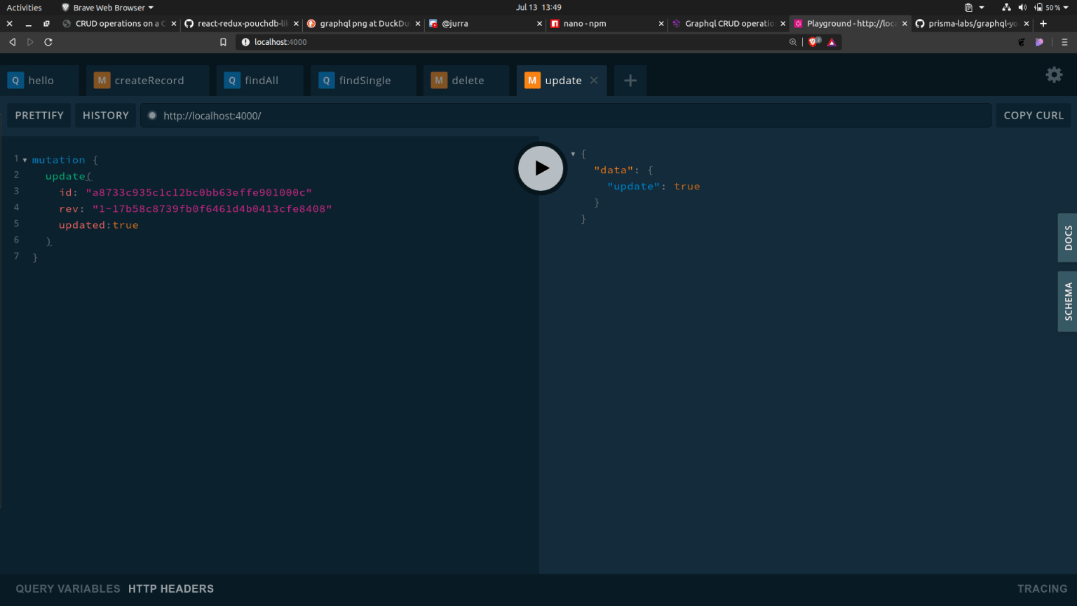Expand the HTTP HEADERS pane
Screen dimensions: 1077x606
click(171, 589)
